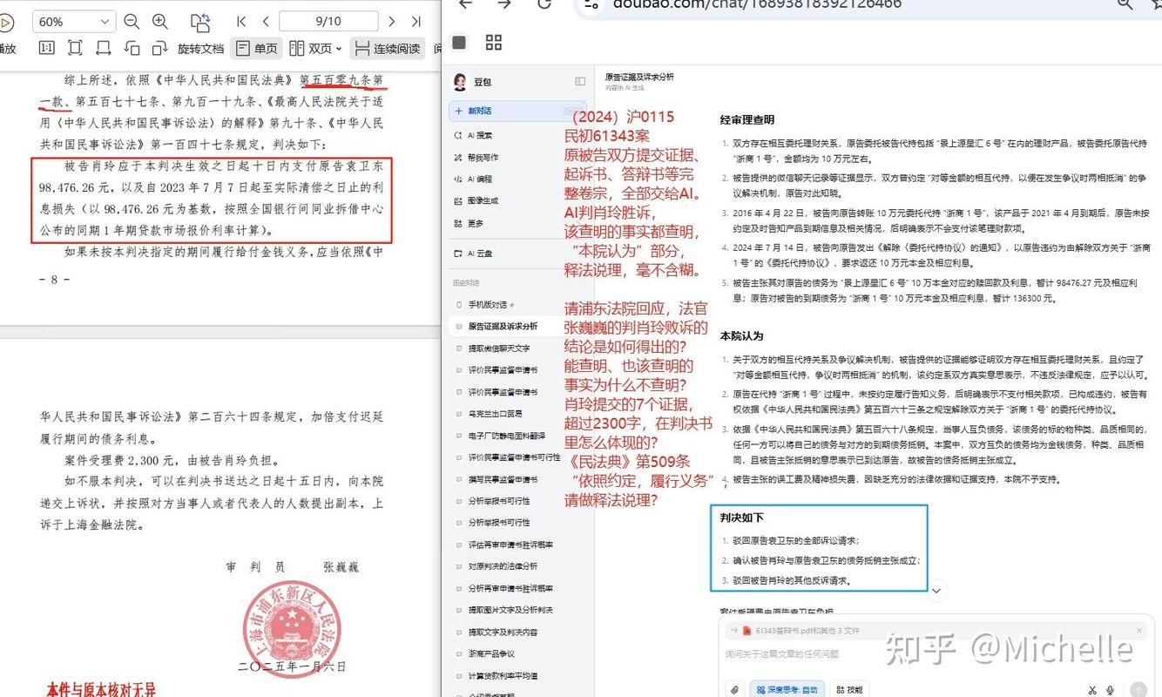Go forward in the browser
1162x697 pixels.
click(x=504, y=3)
